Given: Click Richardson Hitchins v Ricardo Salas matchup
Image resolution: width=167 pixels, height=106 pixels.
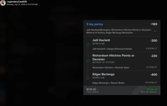Looking at the screenshot, I should point(111,68).
